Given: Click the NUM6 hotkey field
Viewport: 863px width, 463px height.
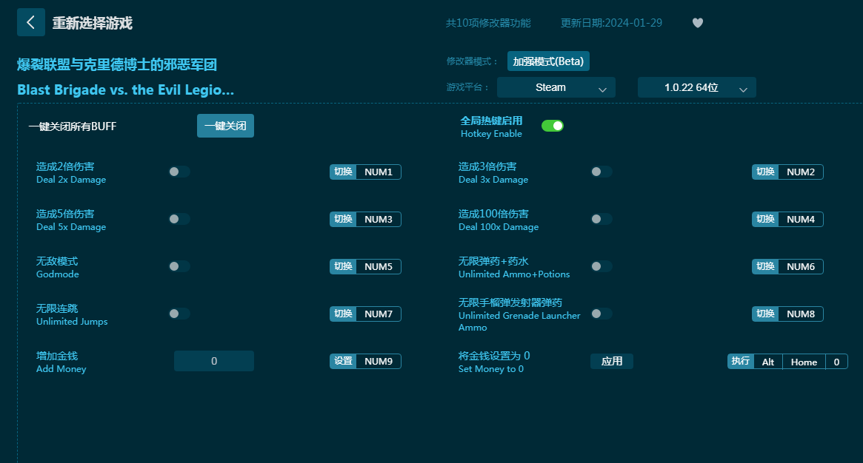Looking at the screenshot, I should tap(801, 266).
